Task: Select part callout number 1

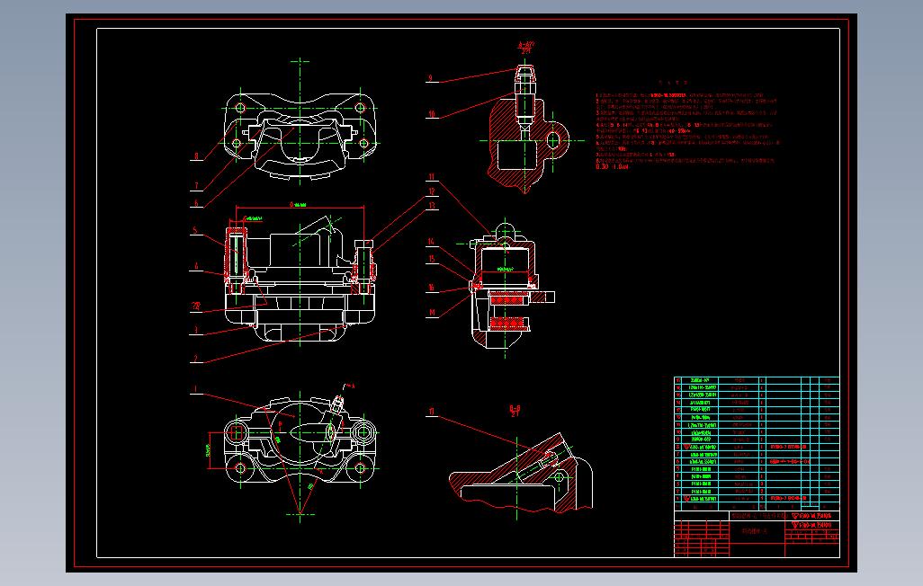Action: [x=195, y=389]
